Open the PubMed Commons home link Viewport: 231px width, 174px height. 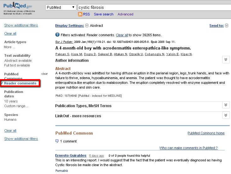point(206,133)
